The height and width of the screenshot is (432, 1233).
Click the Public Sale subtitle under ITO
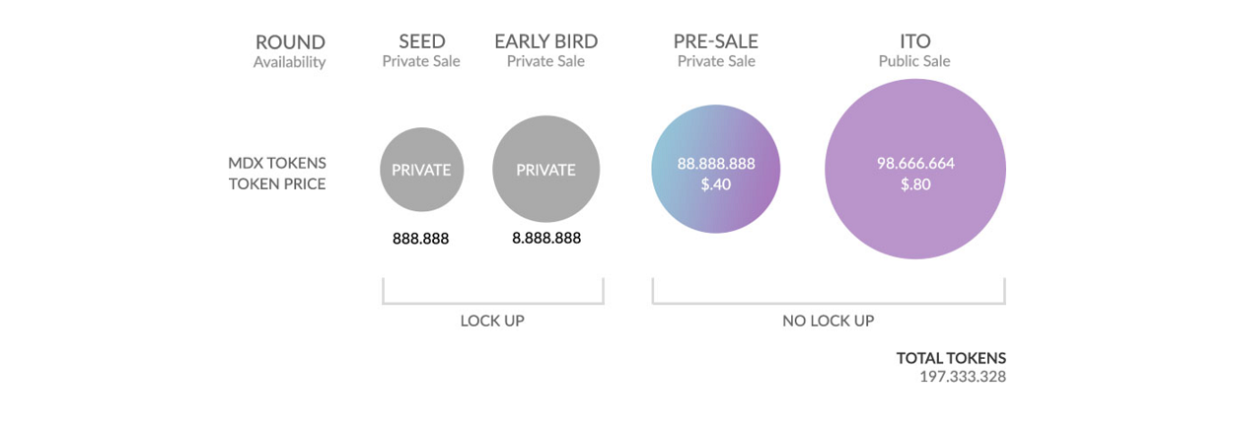(915, 61)
